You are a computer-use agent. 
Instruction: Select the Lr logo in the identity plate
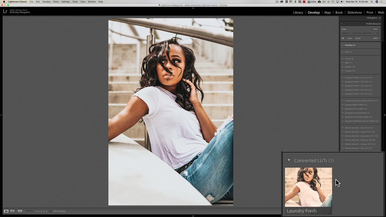(5, 11)
